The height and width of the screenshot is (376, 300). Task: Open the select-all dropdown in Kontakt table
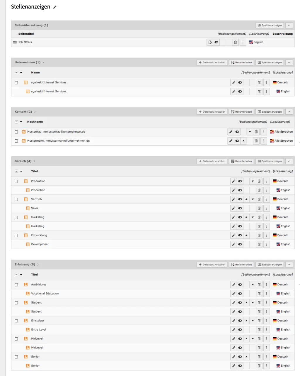point(21,122)
